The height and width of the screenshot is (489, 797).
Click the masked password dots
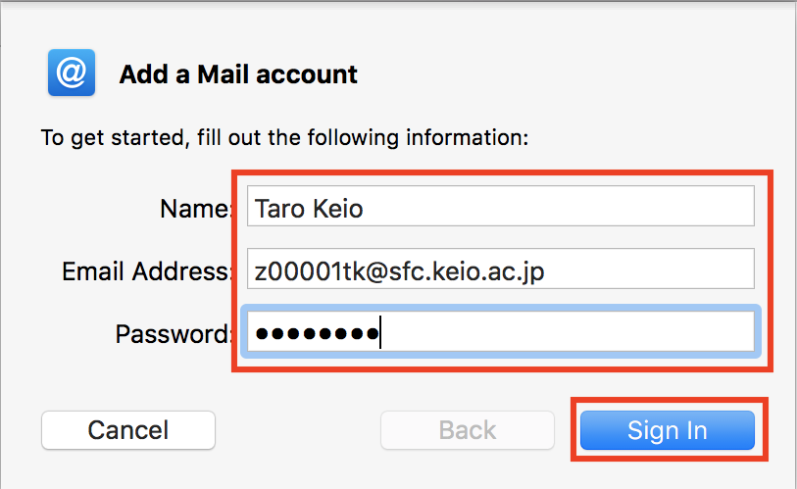[x=316, y=334]
